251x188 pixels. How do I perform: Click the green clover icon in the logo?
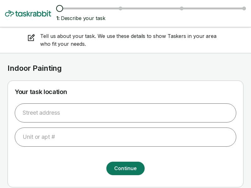pyautogui.click(x=9, y=13)
